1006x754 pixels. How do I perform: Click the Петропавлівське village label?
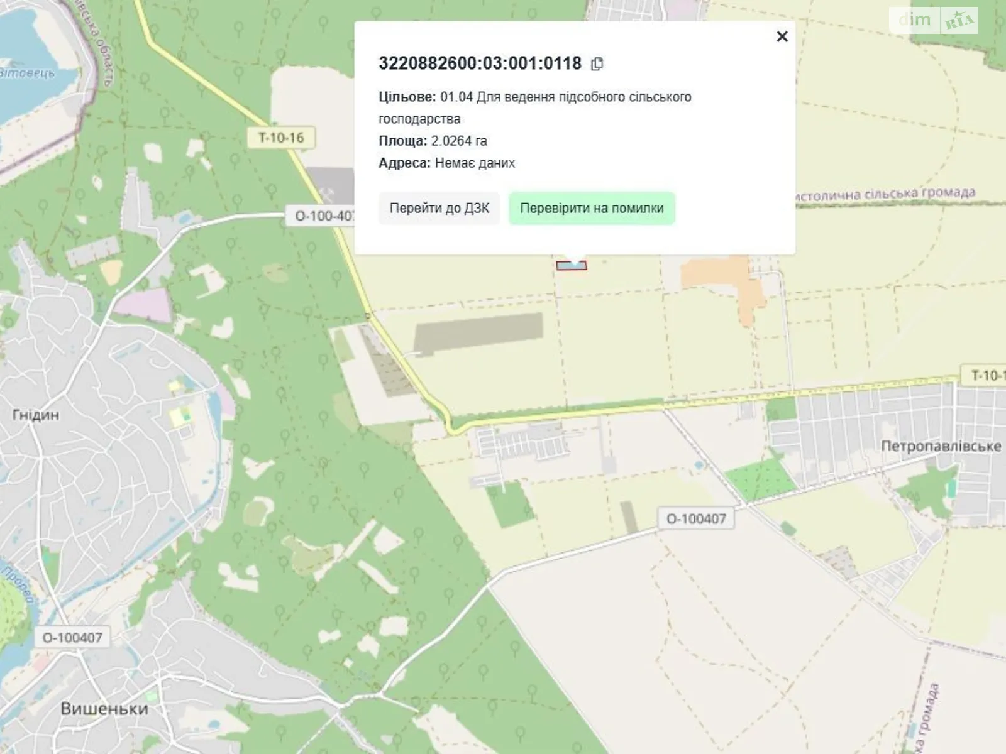(x=940, y=446)
